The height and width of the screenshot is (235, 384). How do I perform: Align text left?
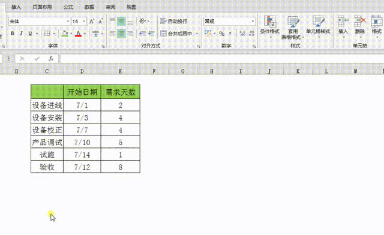point(112,34)
